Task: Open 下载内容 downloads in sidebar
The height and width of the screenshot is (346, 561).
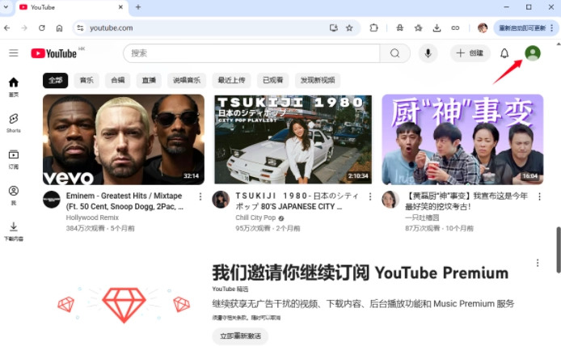Action: [x=14, y=231]
